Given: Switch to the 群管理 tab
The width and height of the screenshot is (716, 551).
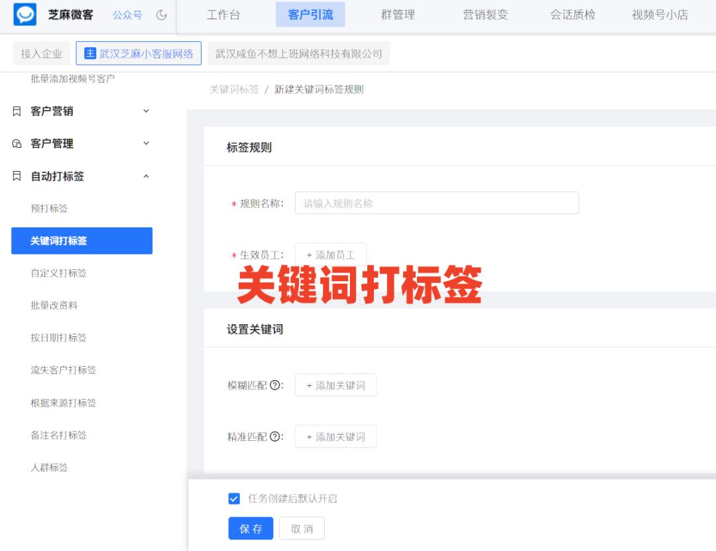Looking at the screenshot, I should tap(398, 15).
